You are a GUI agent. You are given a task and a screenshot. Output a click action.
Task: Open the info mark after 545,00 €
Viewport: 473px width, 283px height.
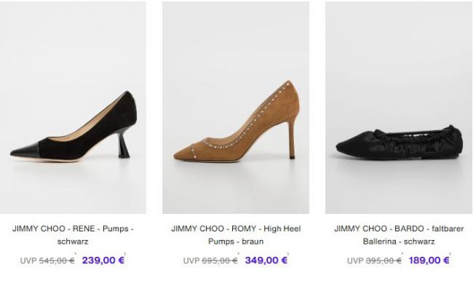pos(76,254)
